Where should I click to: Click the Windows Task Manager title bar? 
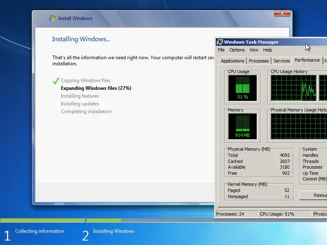[x=271, y=42]
